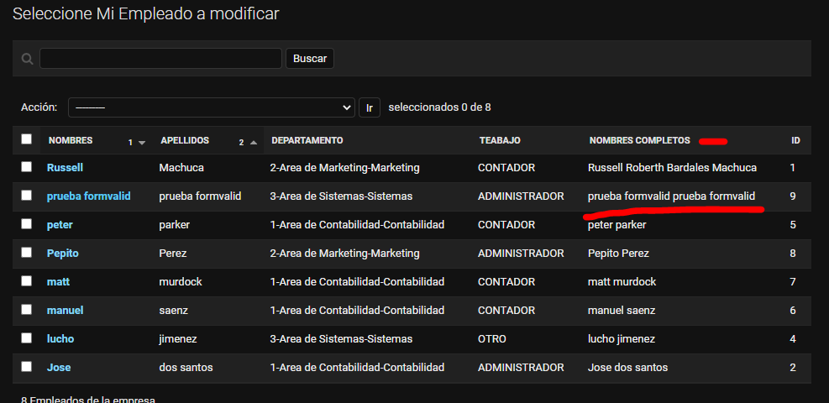Mark the Pepito row checkbox

click(x=27, y=253)
